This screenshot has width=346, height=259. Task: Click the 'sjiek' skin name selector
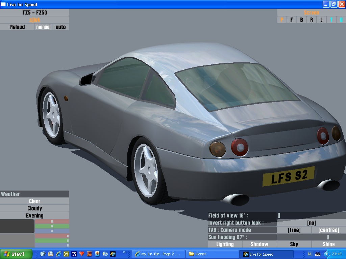click(35, 20)
